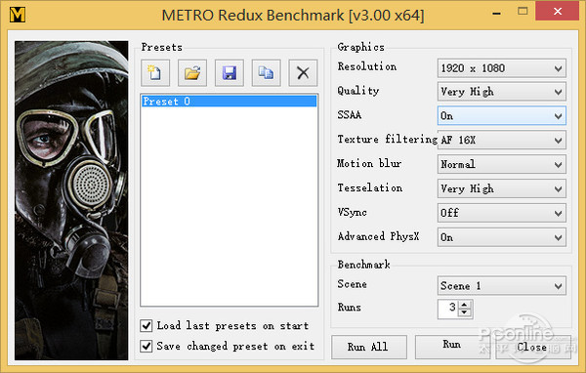Expand the Advanced PhysX dropdown
The image size is (586, 373).
pos(502,237)
